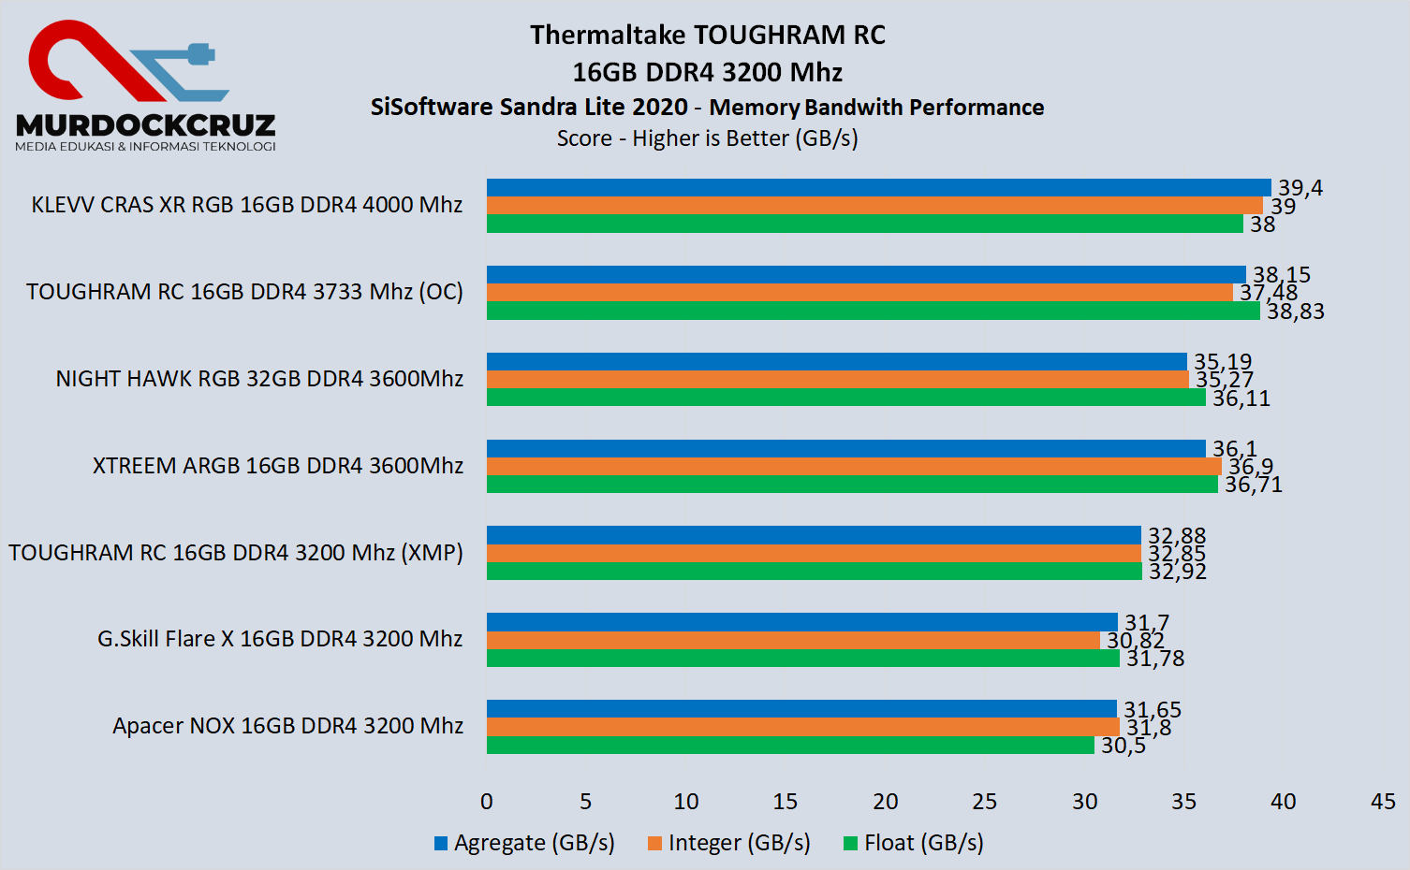The height and width of the screenshot is (870, 1410).
Task: Click the "SiSoftware Sandra Lite 2020" subtitle
Action: point(529,107)
